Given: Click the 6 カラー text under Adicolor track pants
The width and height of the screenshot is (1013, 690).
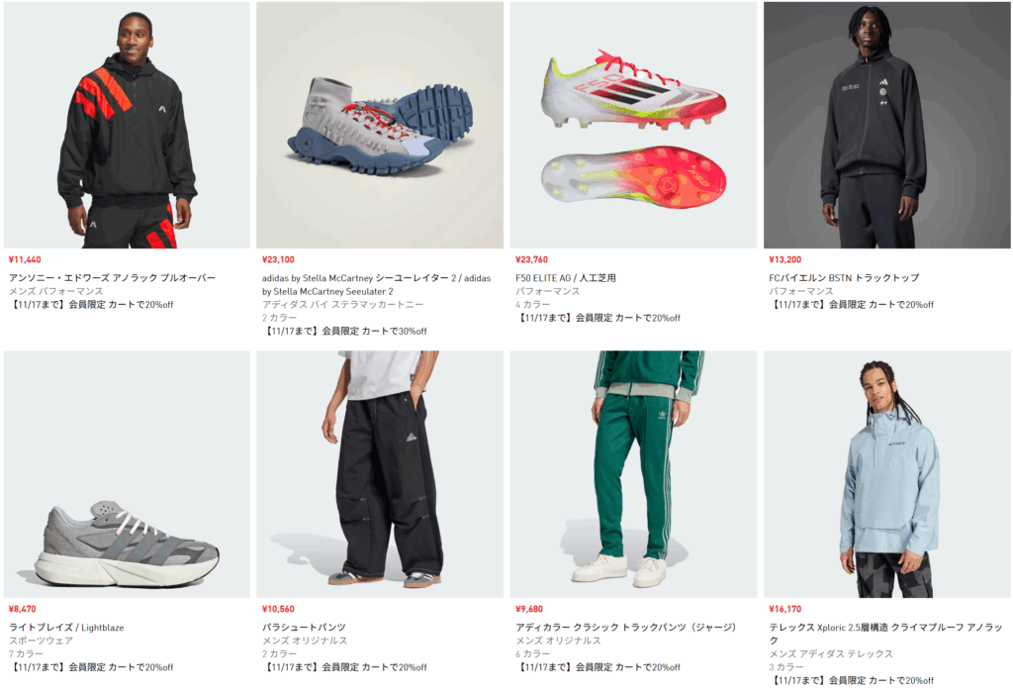Looking at the screenshot, I should click(x=532, y=653).
